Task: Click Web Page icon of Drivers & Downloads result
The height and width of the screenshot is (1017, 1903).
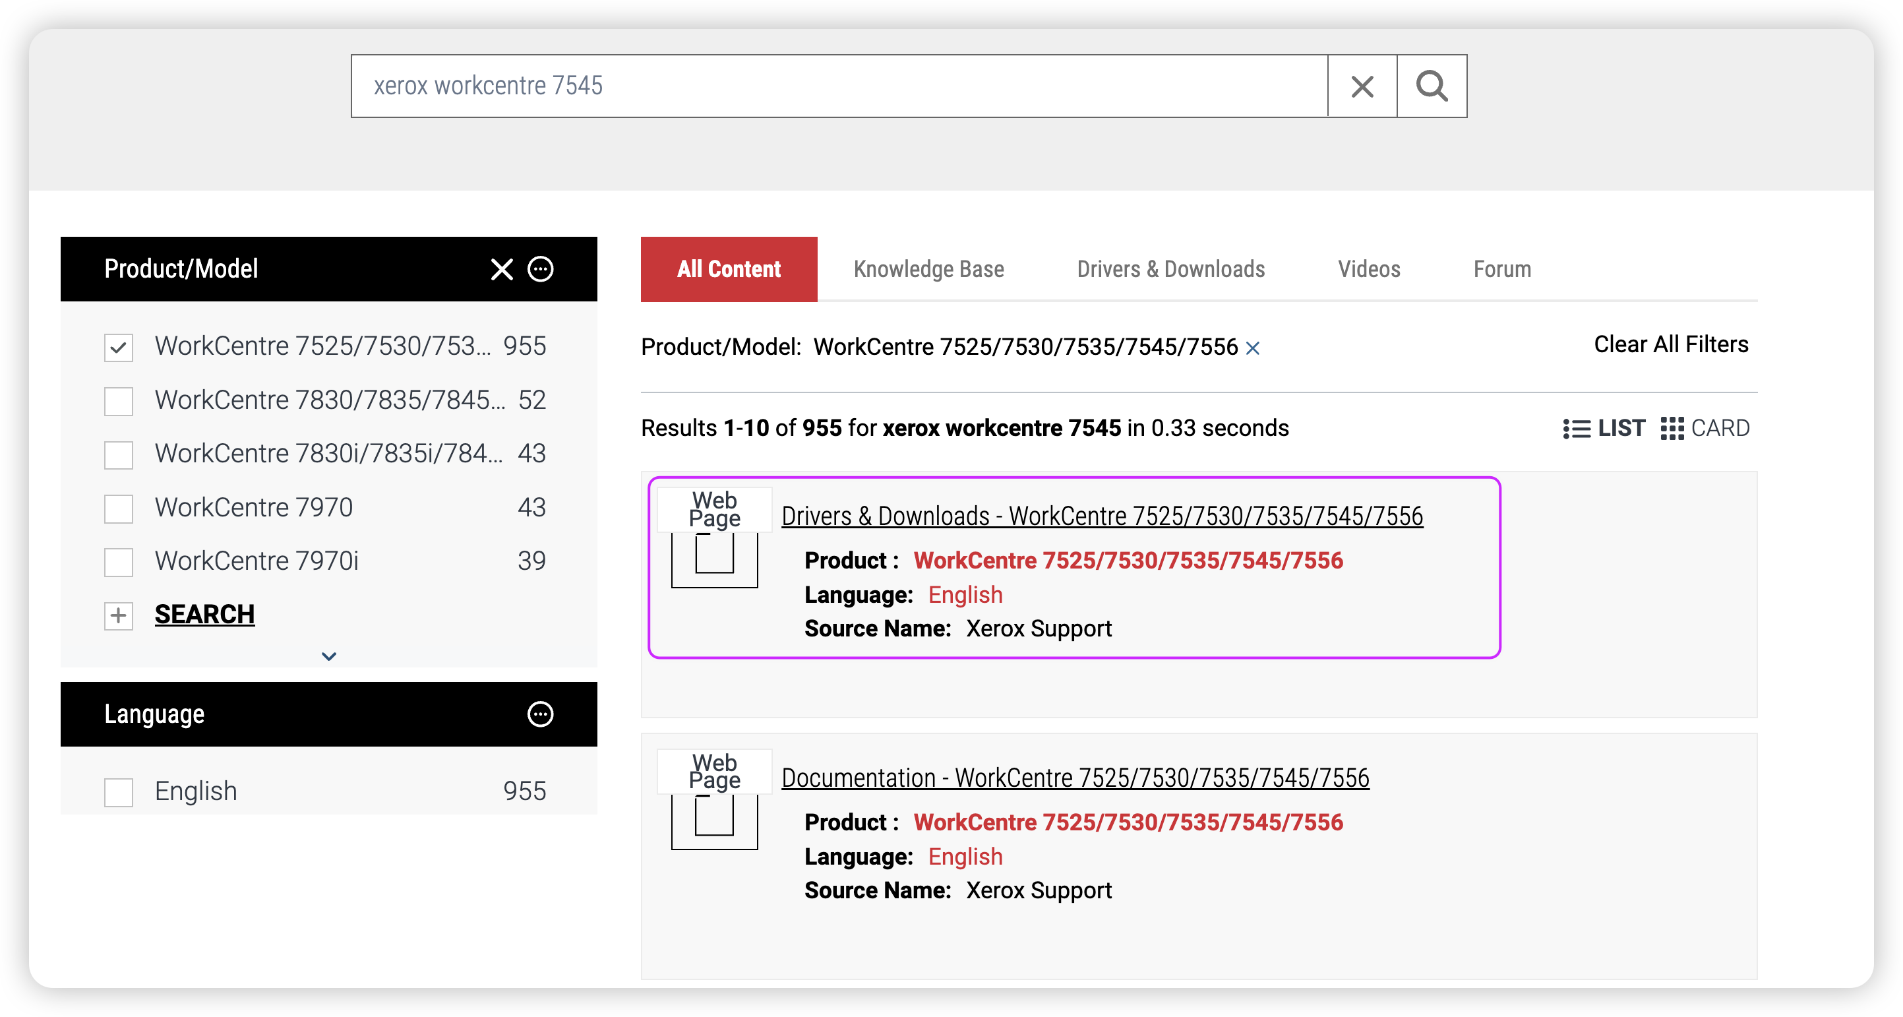Action: [714, 538]
